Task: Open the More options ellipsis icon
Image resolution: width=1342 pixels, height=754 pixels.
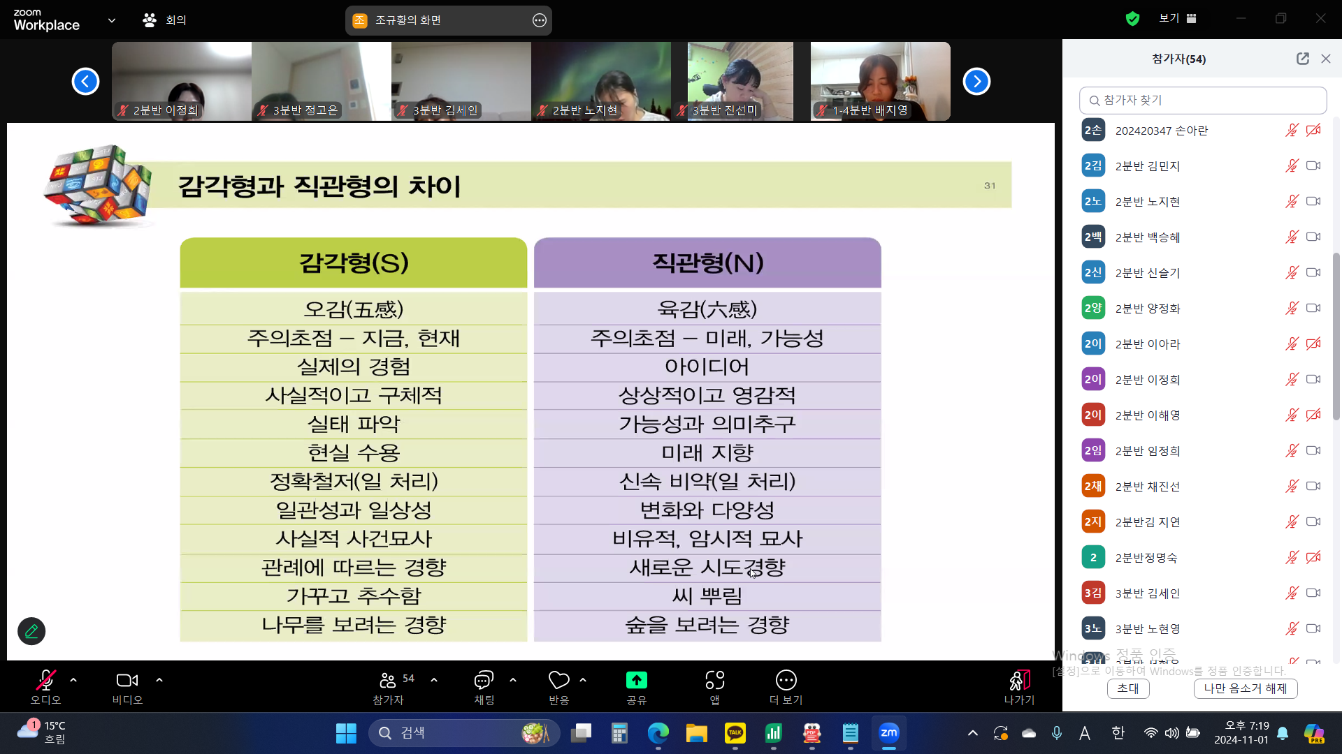Action: click(786, 680)
